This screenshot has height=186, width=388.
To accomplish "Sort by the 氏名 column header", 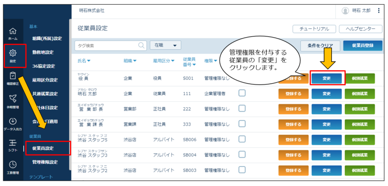I will (x=84, y=61).
